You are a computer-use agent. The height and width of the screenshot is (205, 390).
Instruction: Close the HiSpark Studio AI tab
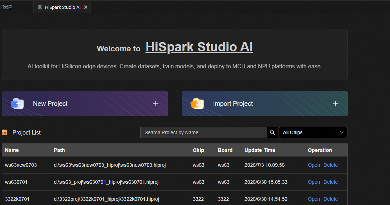[x=86, y=7]
